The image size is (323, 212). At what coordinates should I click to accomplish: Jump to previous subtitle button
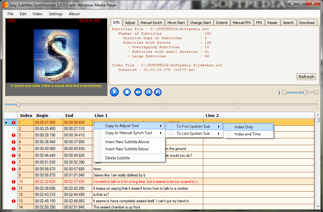tap(148, 92)
